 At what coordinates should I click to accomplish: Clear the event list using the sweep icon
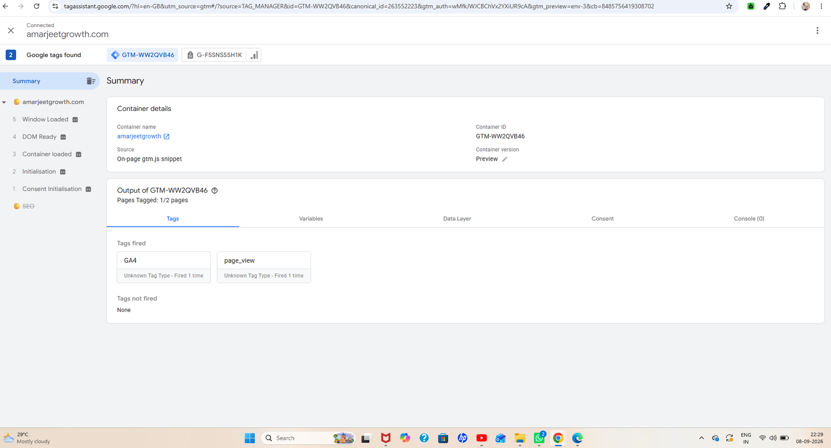pyautogui.click(x=91, y=81)
